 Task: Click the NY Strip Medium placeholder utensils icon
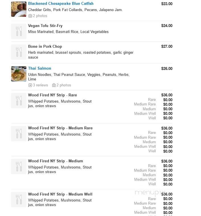[19, 167]
